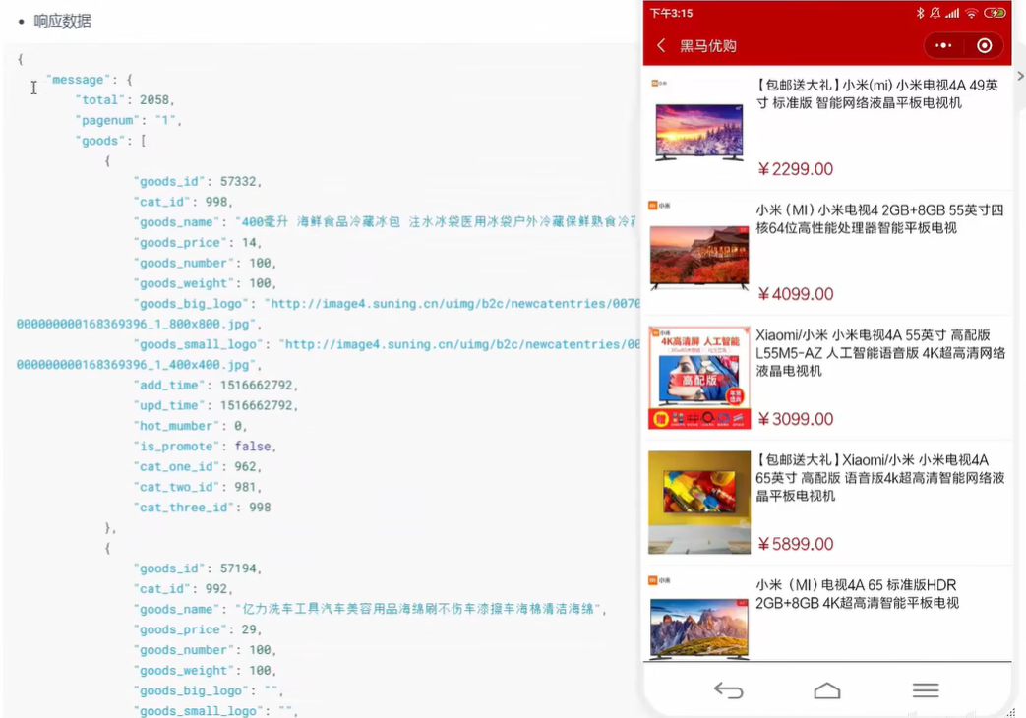Click the "cat_id": 992 line
The image size is (1026, 718).
click(183, 588)
